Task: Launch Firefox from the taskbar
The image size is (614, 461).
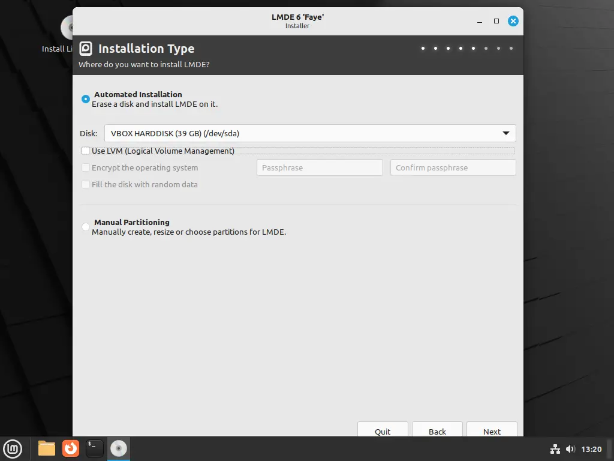Action: click(71, 448)
